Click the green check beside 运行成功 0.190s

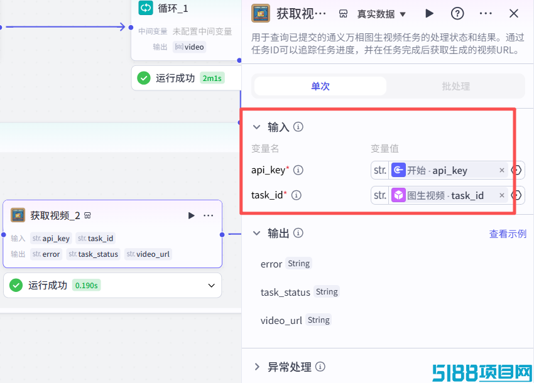pos(16,285)
